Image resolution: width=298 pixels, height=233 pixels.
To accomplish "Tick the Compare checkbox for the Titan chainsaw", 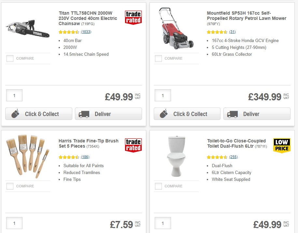I will (x=10, y=58).
